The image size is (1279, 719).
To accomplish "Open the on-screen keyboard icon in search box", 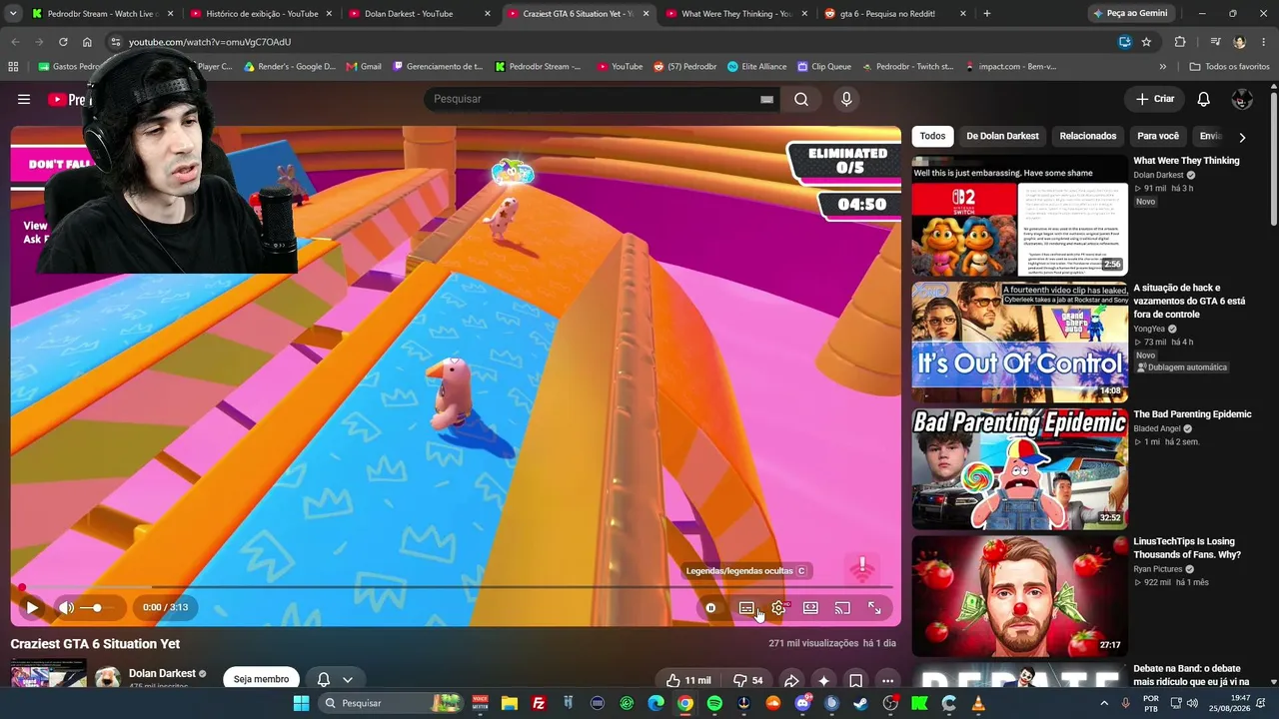I will [x=766, y=99].
